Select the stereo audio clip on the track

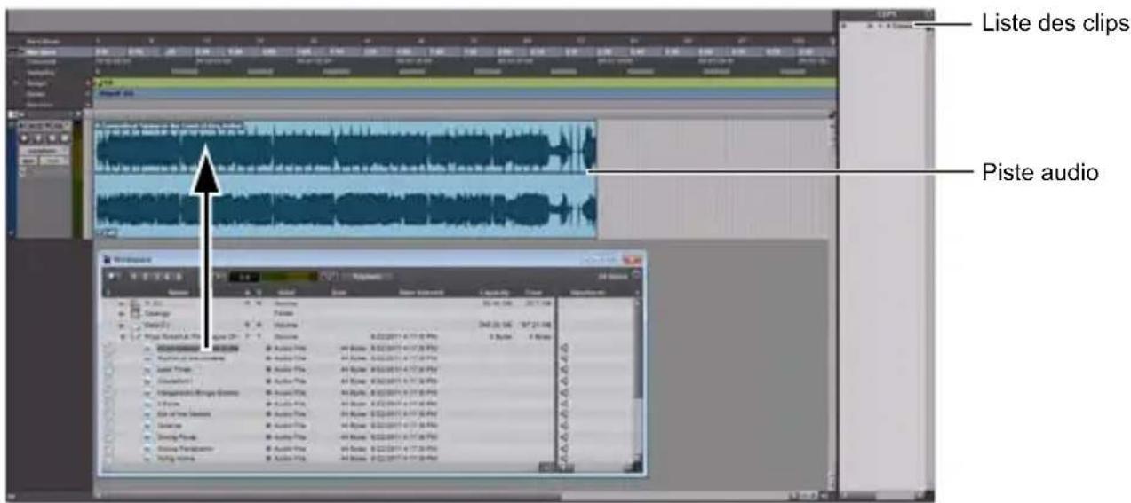coord(345,179)
